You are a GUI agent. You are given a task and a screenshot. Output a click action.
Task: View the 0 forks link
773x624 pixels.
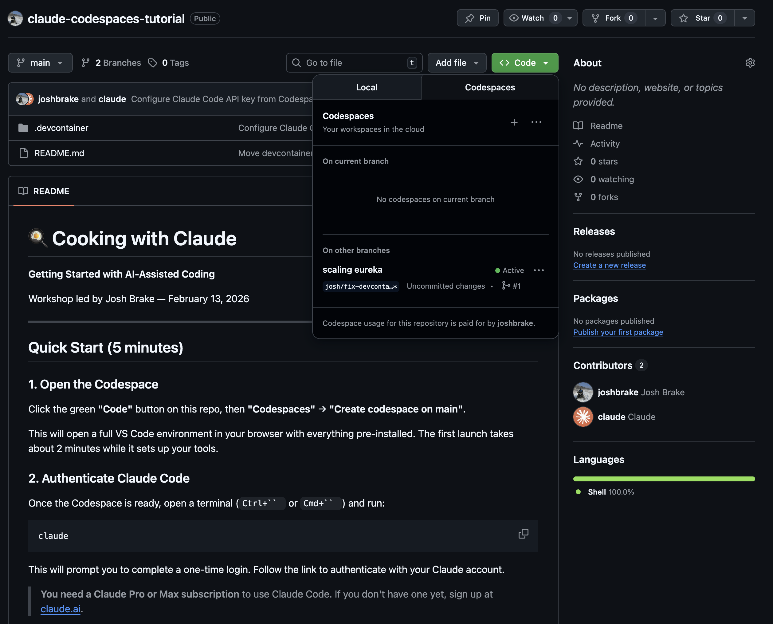point(604,197)
